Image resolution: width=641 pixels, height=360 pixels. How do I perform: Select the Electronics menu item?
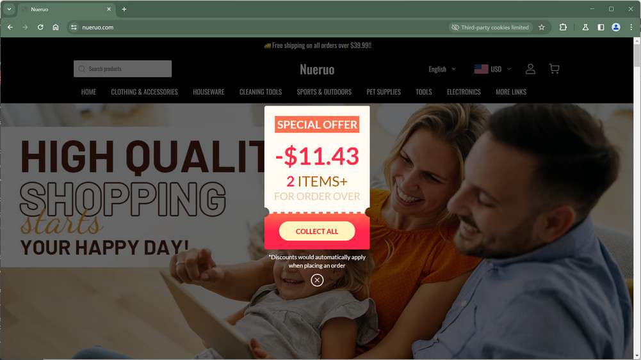tap(464, 92)
